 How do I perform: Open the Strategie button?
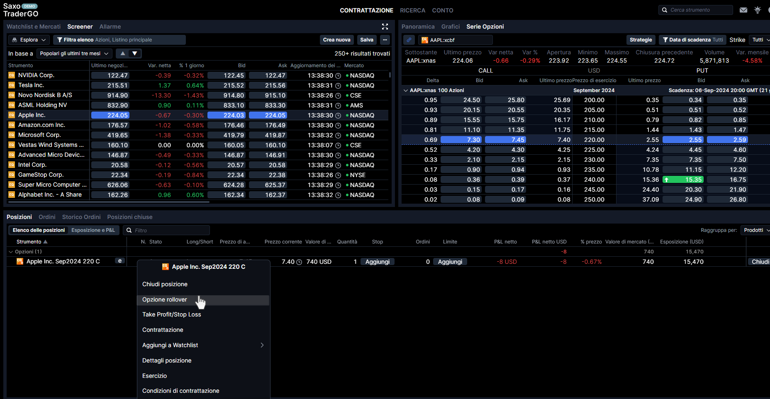click(641, 40)
